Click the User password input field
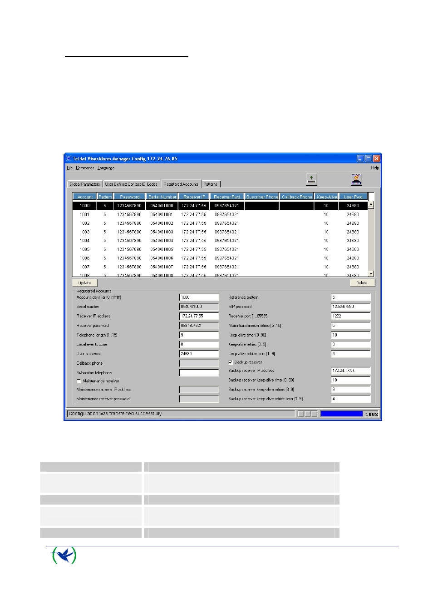 pyautogui.click(x=199, y=354)
